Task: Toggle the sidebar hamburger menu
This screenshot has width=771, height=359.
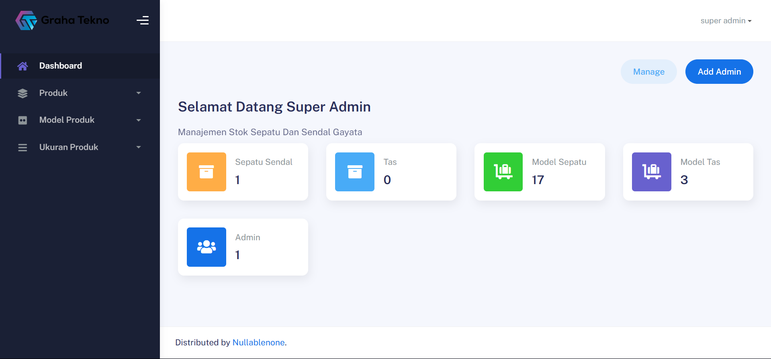Action: point(143,20)
